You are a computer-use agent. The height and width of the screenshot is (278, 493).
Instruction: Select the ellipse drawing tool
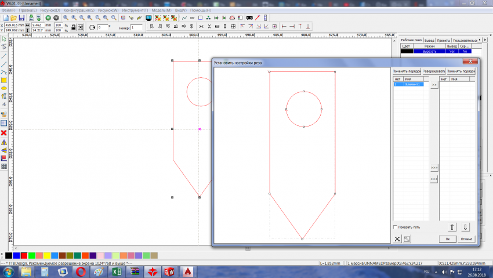[3, 88]
